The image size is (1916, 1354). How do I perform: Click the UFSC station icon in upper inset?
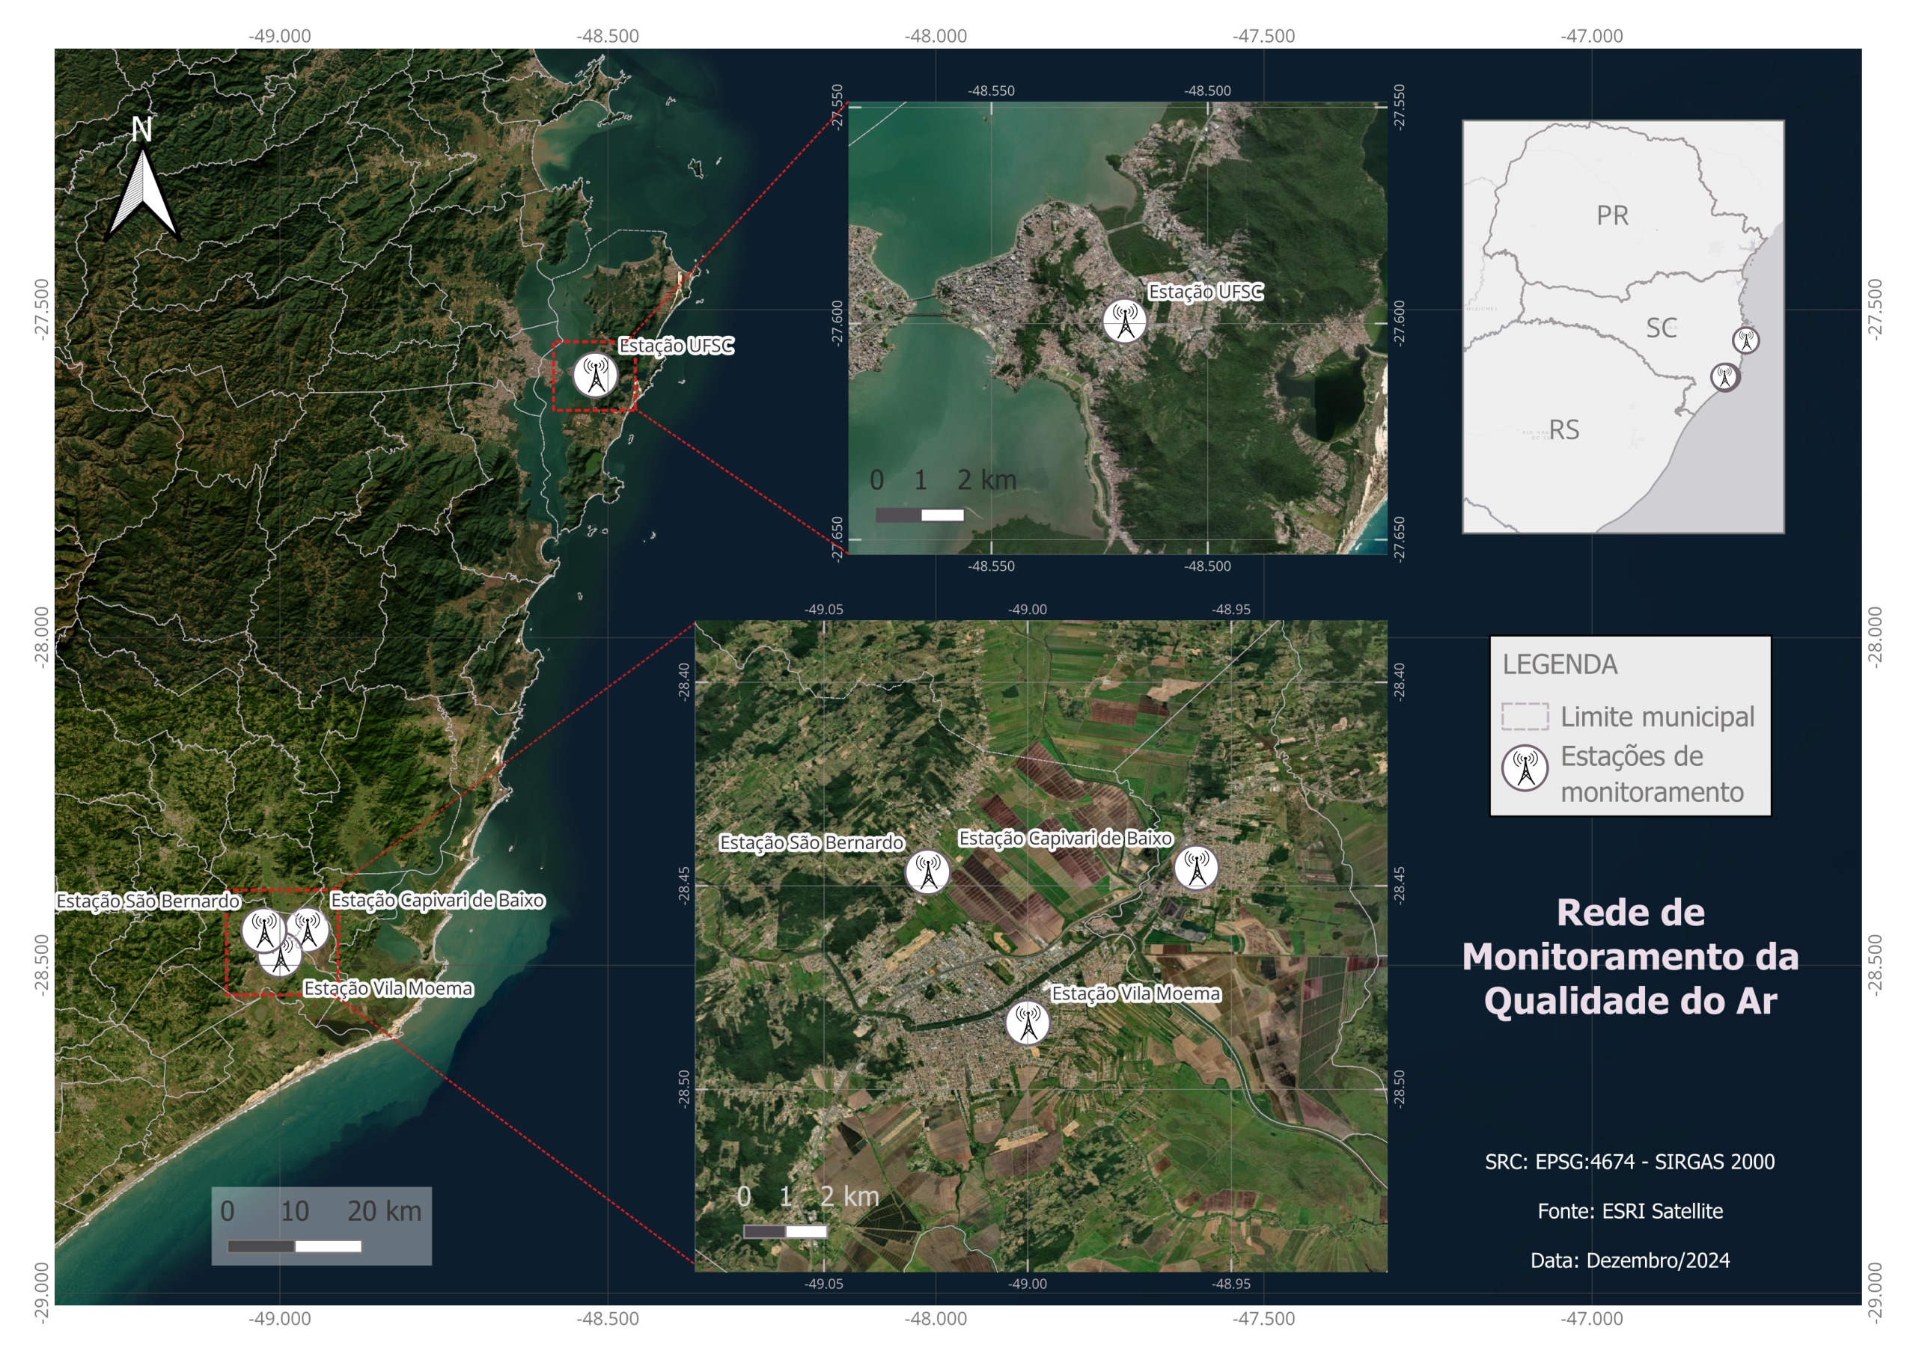coord(1124,321)
